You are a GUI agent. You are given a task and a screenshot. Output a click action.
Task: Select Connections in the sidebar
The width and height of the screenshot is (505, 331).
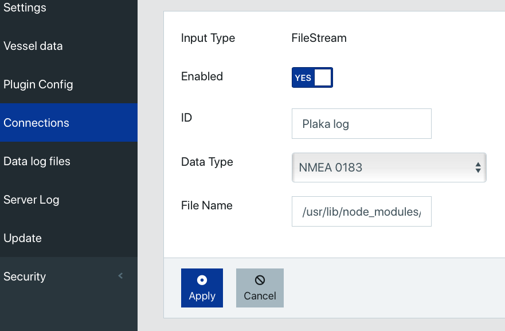pos(69,123)
